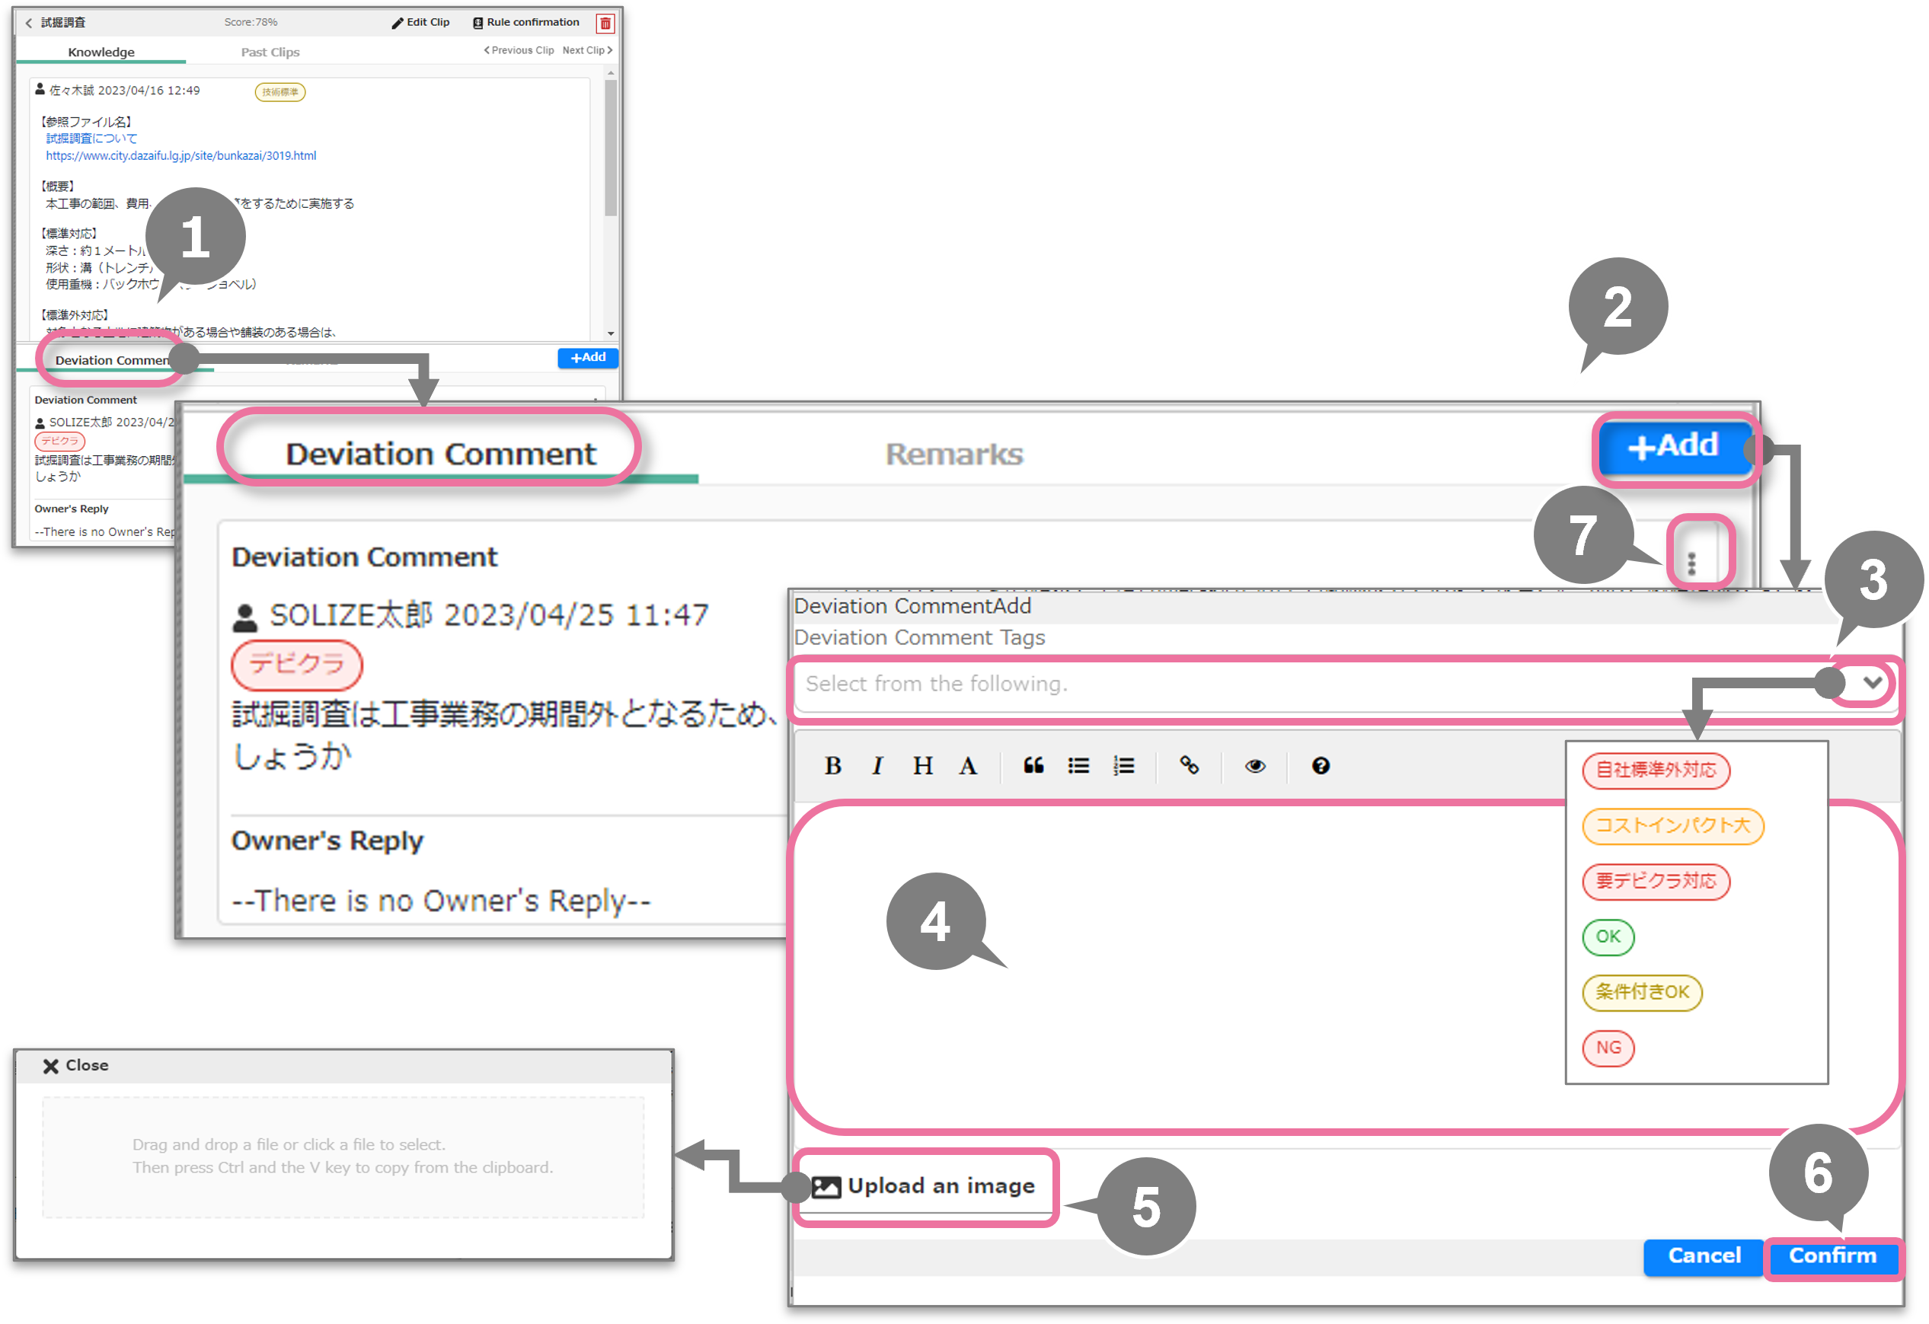Insert a numbered list via toolbar icon
Image resolution: width=1929 pixels, height=1324 pixels.
1123,766
